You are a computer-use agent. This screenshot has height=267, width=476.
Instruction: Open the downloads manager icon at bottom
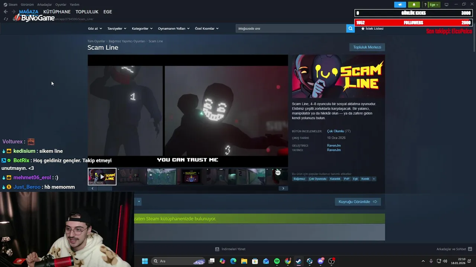pos(217,249)
